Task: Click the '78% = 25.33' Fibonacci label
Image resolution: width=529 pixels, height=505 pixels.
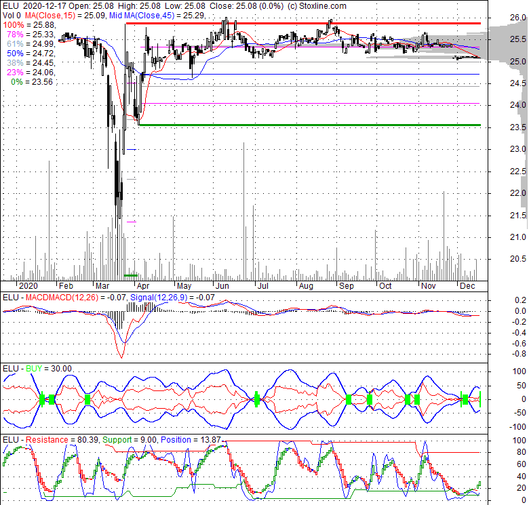Action: (31, 35)
